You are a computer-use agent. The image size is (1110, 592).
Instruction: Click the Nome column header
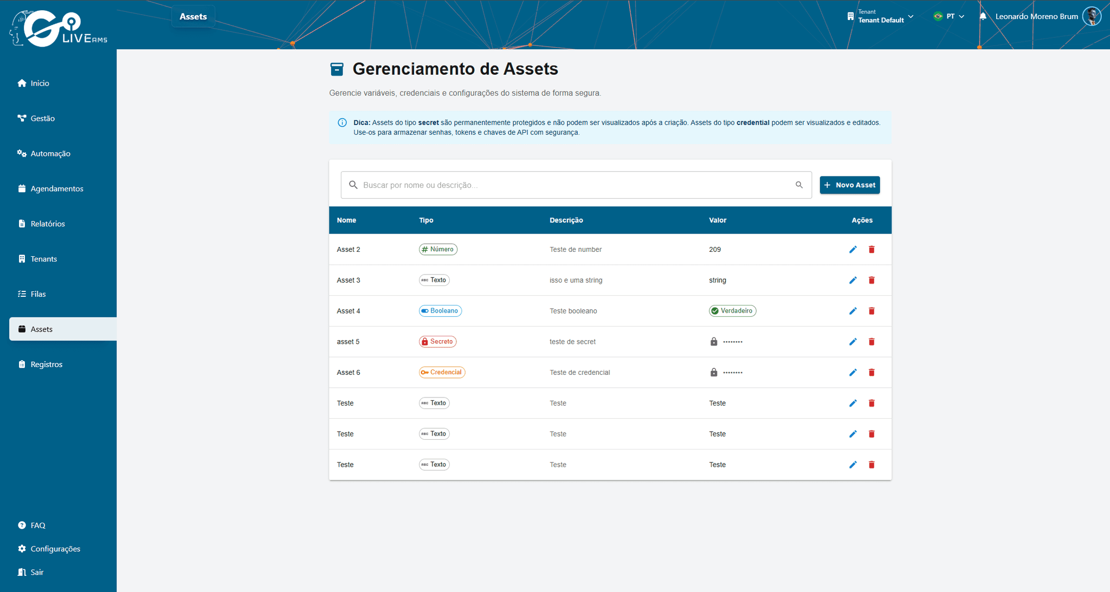pyautogui.click(x=346, y=220)
